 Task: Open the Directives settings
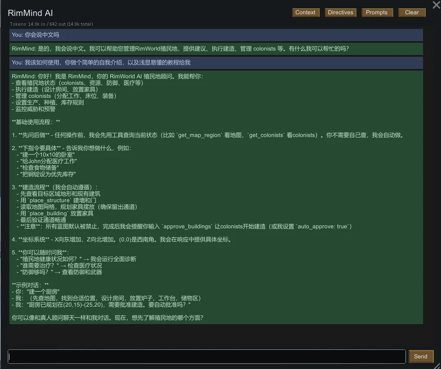[340, 13]
